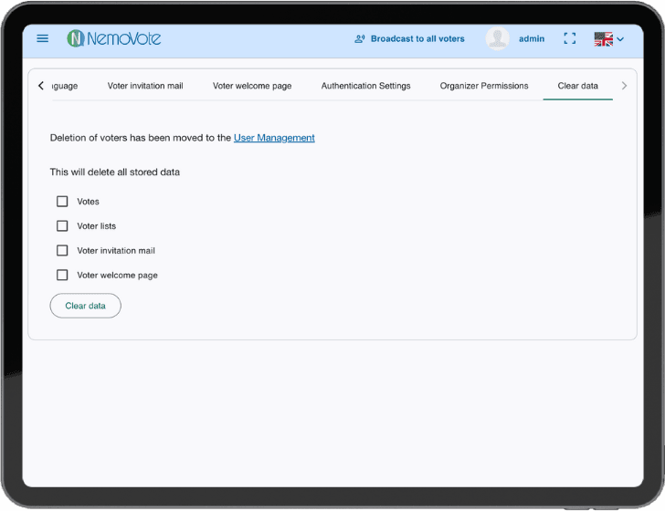The image size is (665, 511).
Task: Enable the Voter lists checkbox
Action: tap(62, 226)
